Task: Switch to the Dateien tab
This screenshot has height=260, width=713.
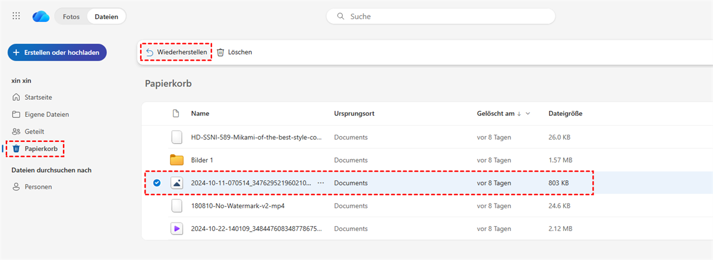Action: coord(106,17)
